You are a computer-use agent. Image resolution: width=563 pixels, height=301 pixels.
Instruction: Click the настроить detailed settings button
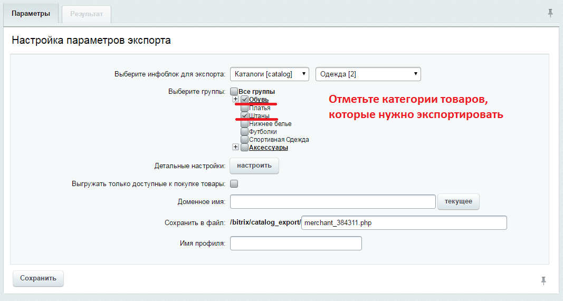click(254, 166)
